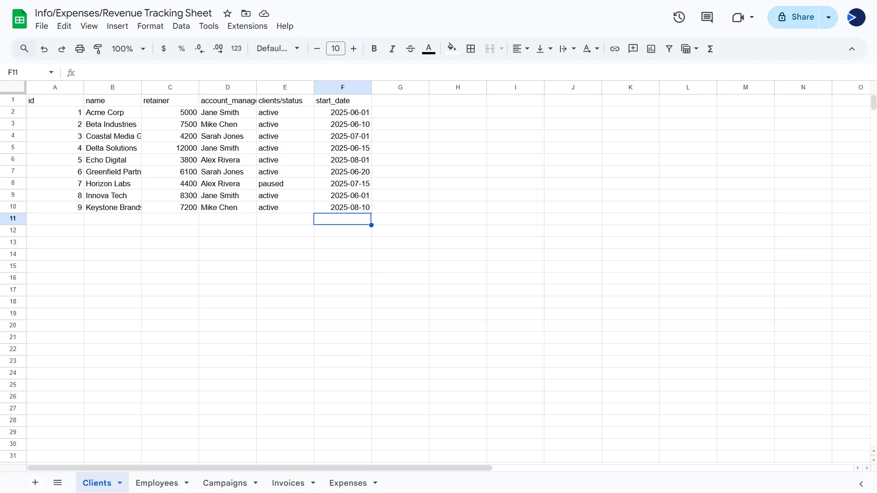Open the functions sum menu

(x=711, y=48)
